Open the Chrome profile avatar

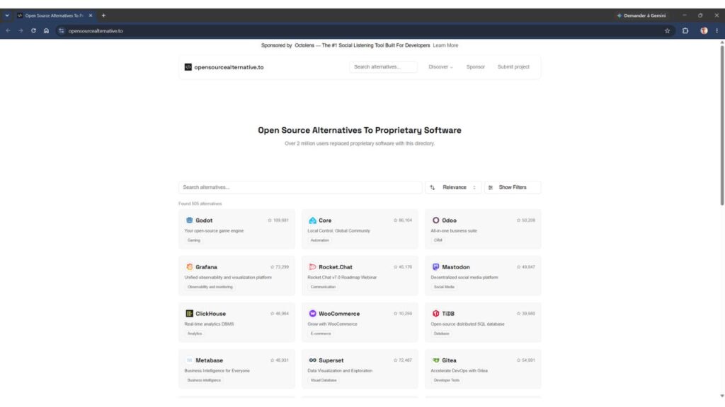point(704,31)
